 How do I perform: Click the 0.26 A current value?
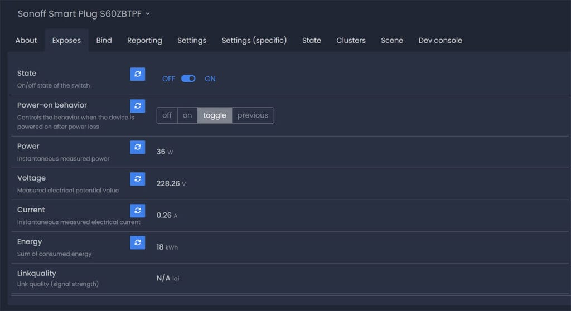tap(167, 215)
